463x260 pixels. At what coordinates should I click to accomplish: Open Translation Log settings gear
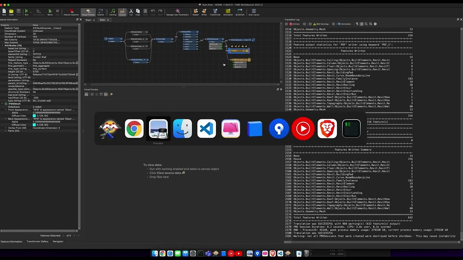tap(375, 24)
